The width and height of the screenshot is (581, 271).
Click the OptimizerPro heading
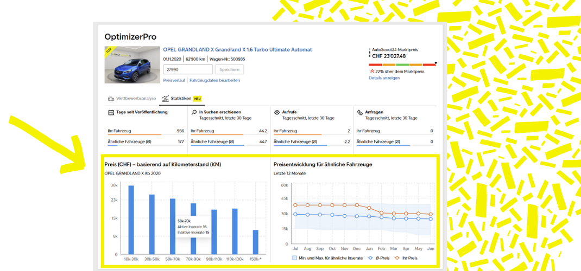coord(130,37)
